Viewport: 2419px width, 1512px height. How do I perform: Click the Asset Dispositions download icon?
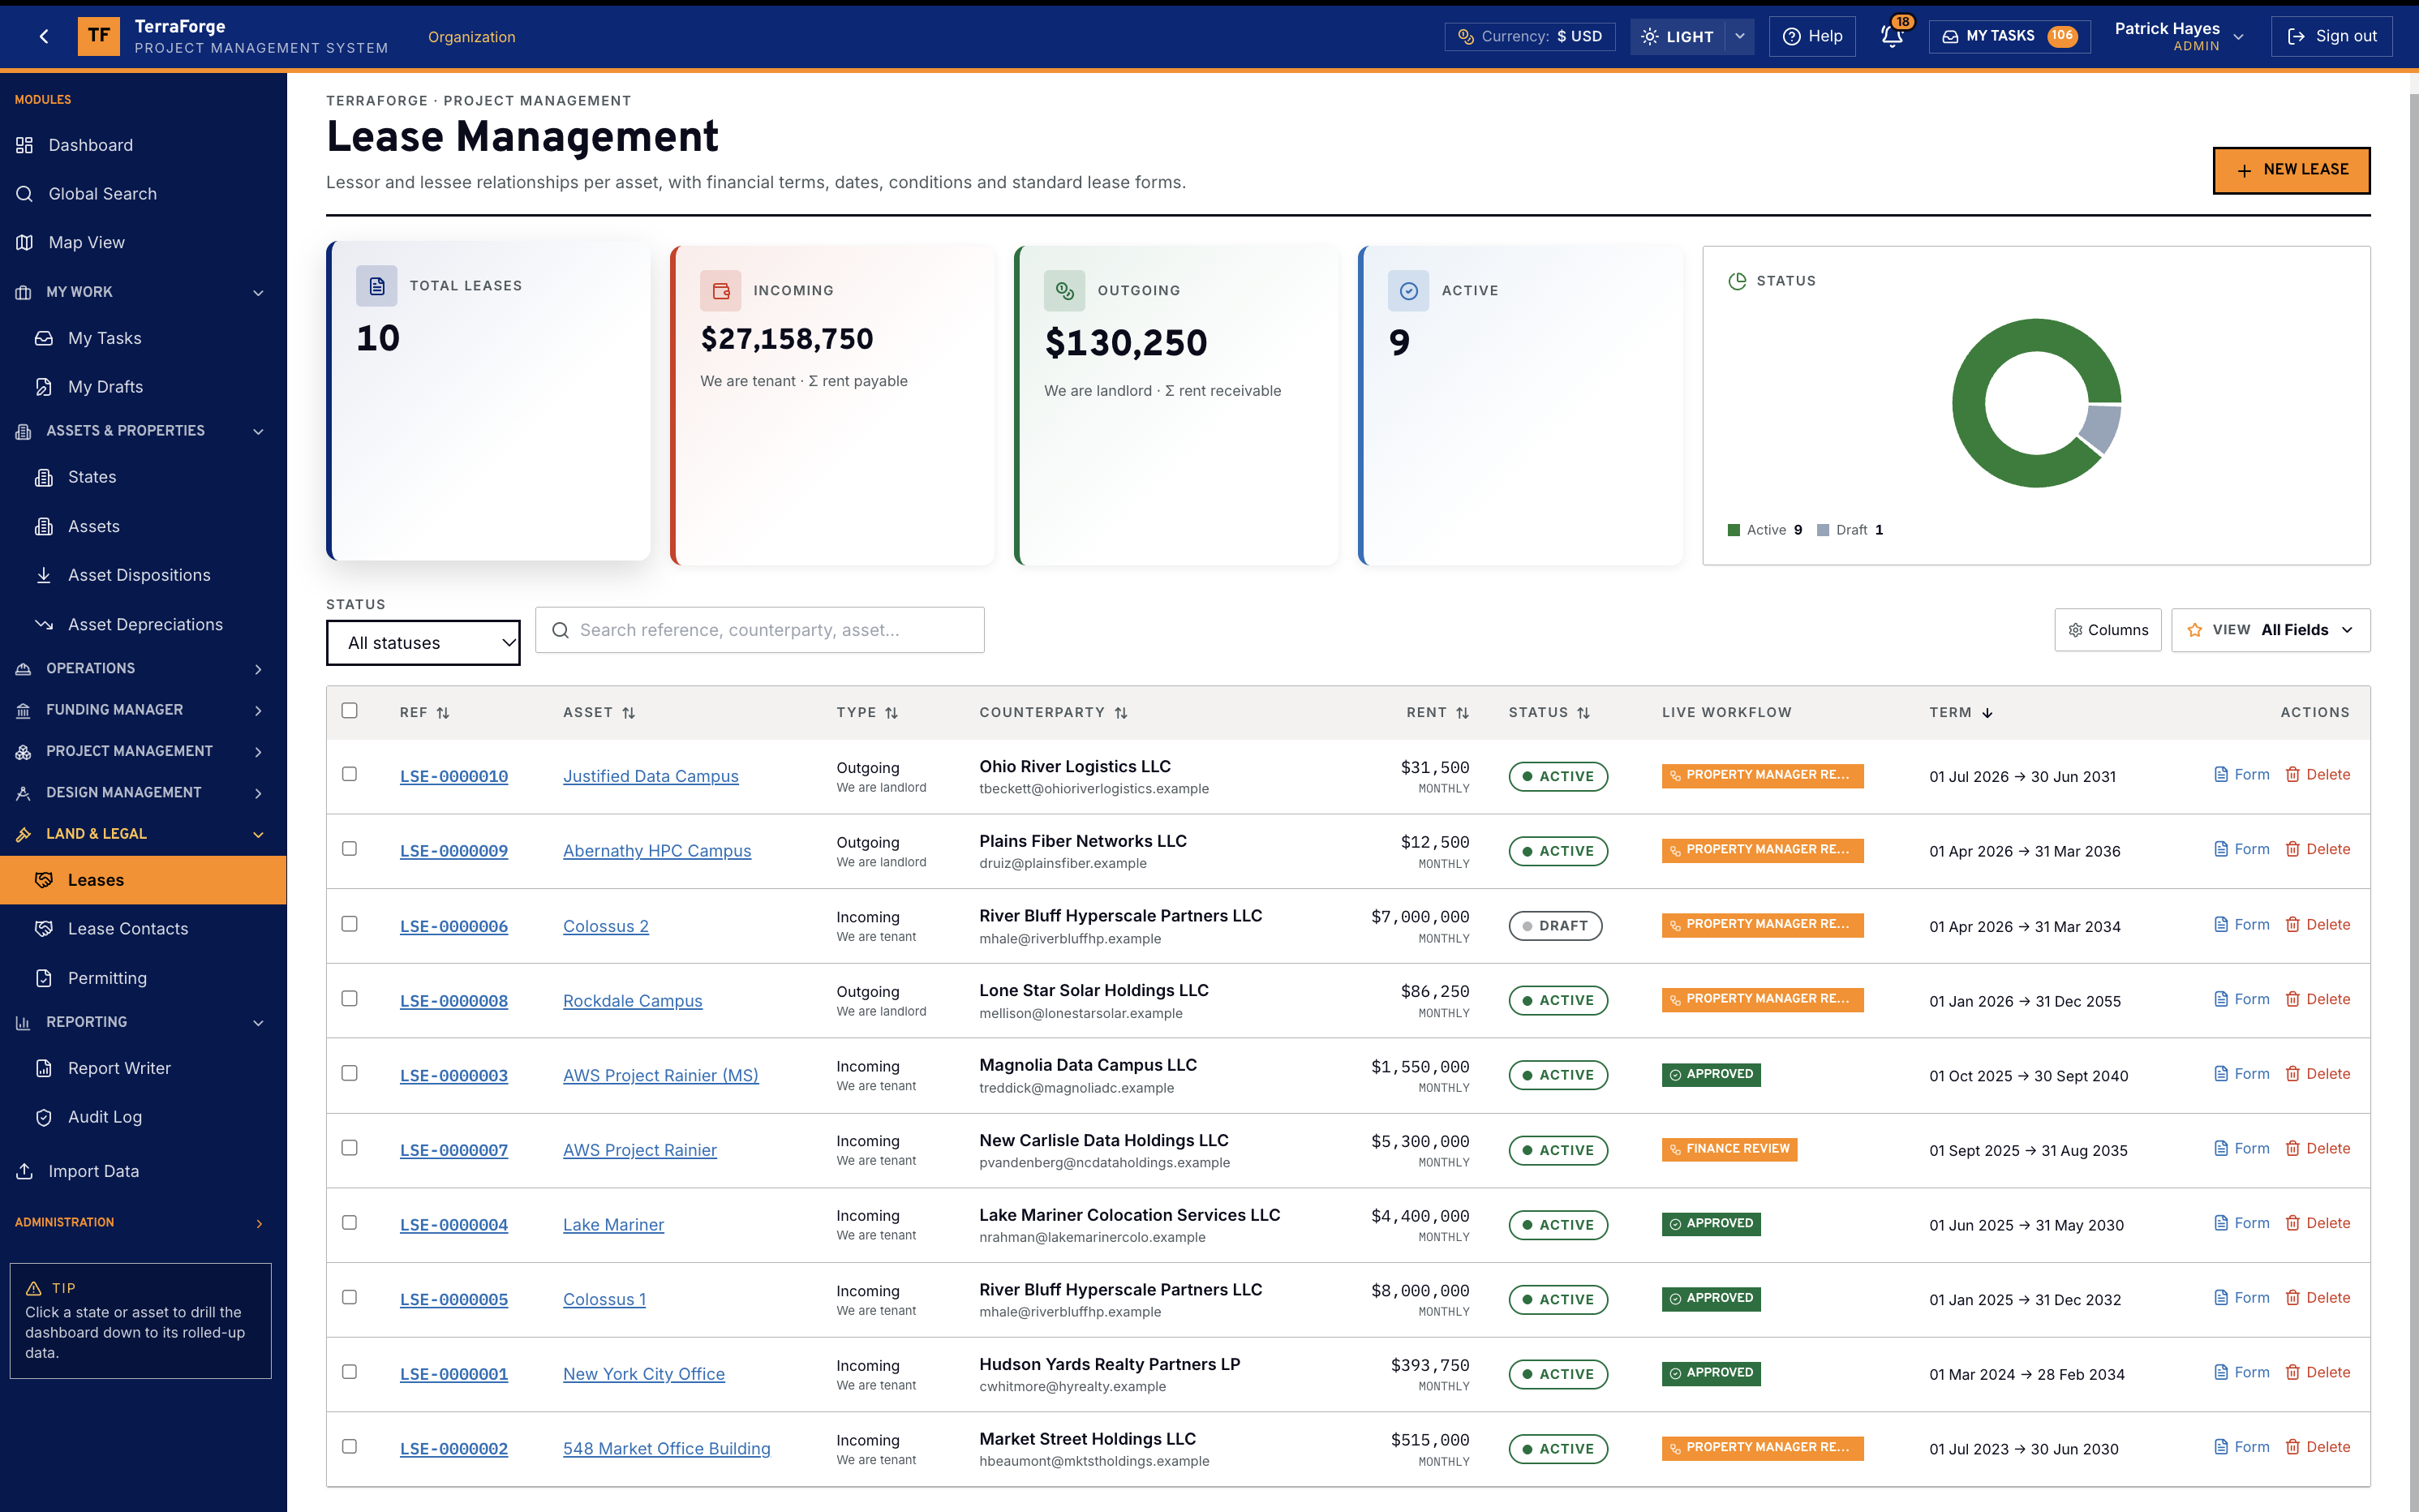pos(44,575)
